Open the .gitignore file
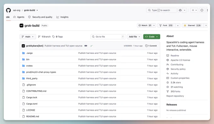The image size is (214, 124). (x=31, y=85)
